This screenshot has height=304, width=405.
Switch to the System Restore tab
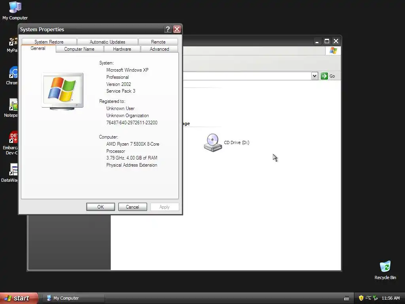tap(49, 42)
